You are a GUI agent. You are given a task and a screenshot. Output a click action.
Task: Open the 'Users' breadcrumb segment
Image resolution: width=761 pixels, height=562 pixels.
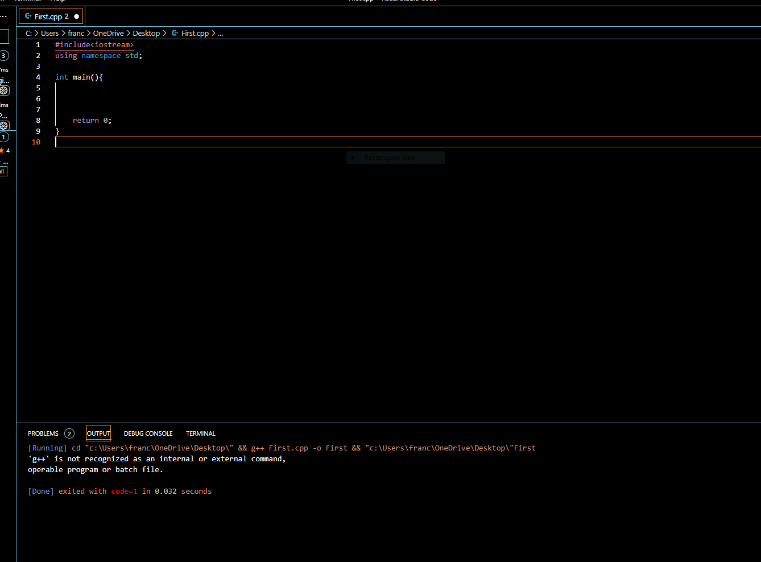(x=49, y=34)
